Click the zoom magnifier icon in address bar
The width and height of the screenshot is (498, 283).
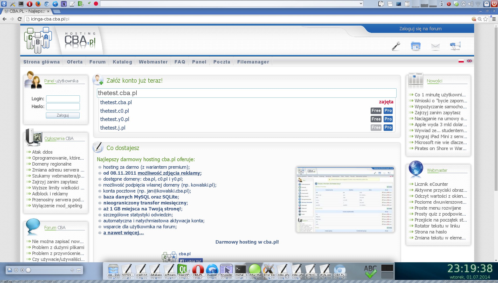click(480, 19)
